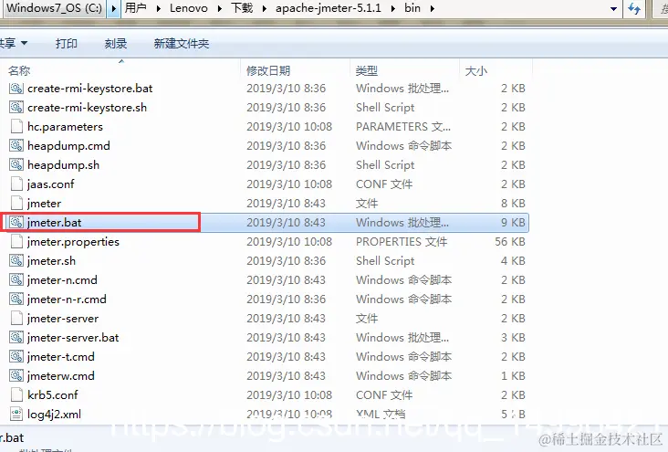The width and height of the screenshot is (668, 452).
Task: Click the heapdump.sh file icon
Action: (16, 165)
